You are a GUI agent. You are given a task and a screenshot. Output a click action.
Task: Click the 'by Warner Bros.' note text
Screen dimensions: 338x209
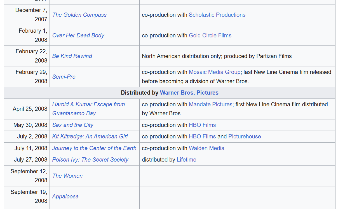(162, 113)
